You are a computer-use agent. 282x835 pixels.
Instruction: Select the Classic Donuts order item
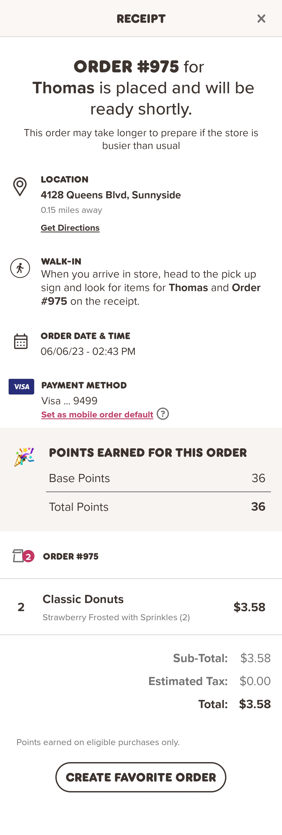coord(83,599)
